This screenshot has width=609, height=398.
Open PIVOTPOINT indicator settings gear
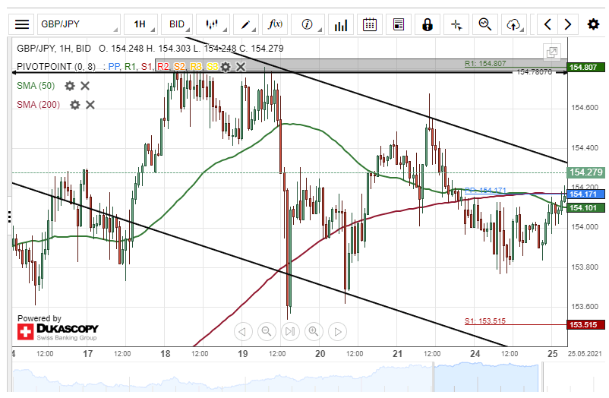(x=226, y=67)
